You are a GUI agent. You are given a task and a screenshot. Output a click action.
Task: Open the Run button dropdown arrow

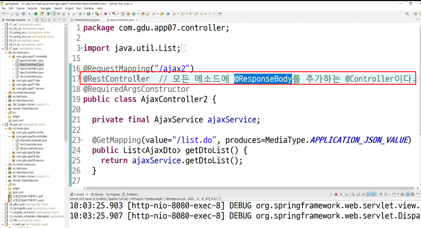[x=93, y=14]
